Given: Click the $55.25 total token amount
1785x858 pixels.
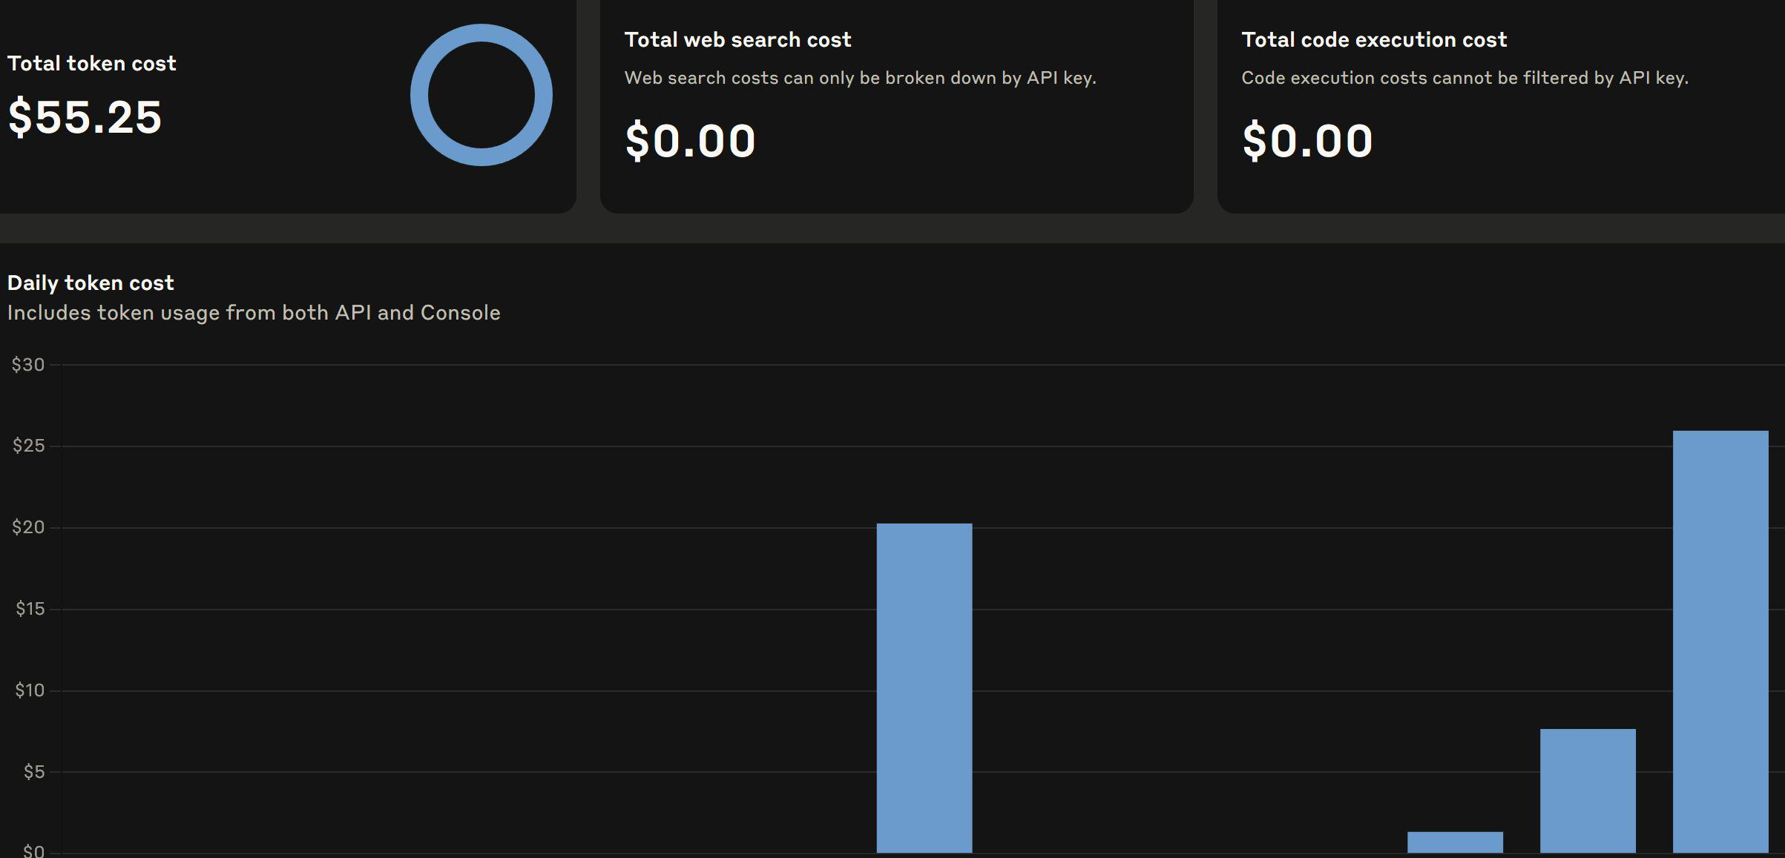Looking at the screenshot, I should [85, 117].
